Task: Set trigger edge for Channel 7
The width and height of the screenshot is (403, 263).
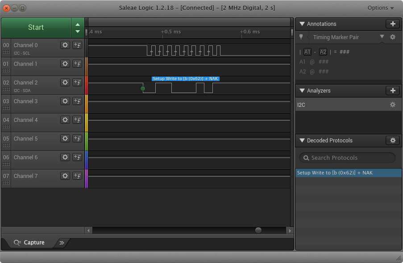Action: click(77, 176)
